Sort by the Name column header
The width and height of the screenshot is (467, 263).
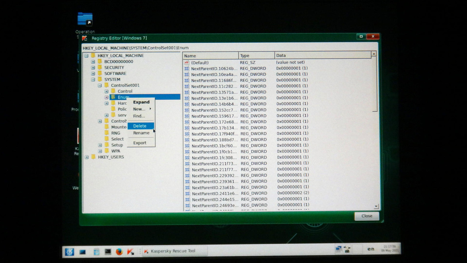(x=211, y=56)
